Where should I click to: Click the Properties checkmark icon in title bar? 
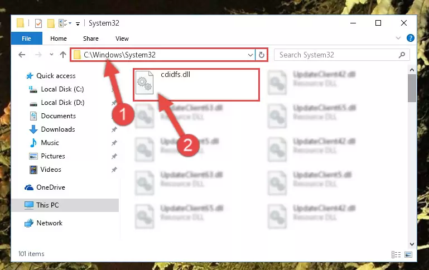[38, 23]
